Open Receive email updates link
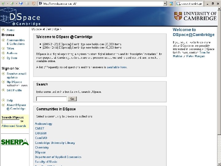221x166 pixels. 17,76
